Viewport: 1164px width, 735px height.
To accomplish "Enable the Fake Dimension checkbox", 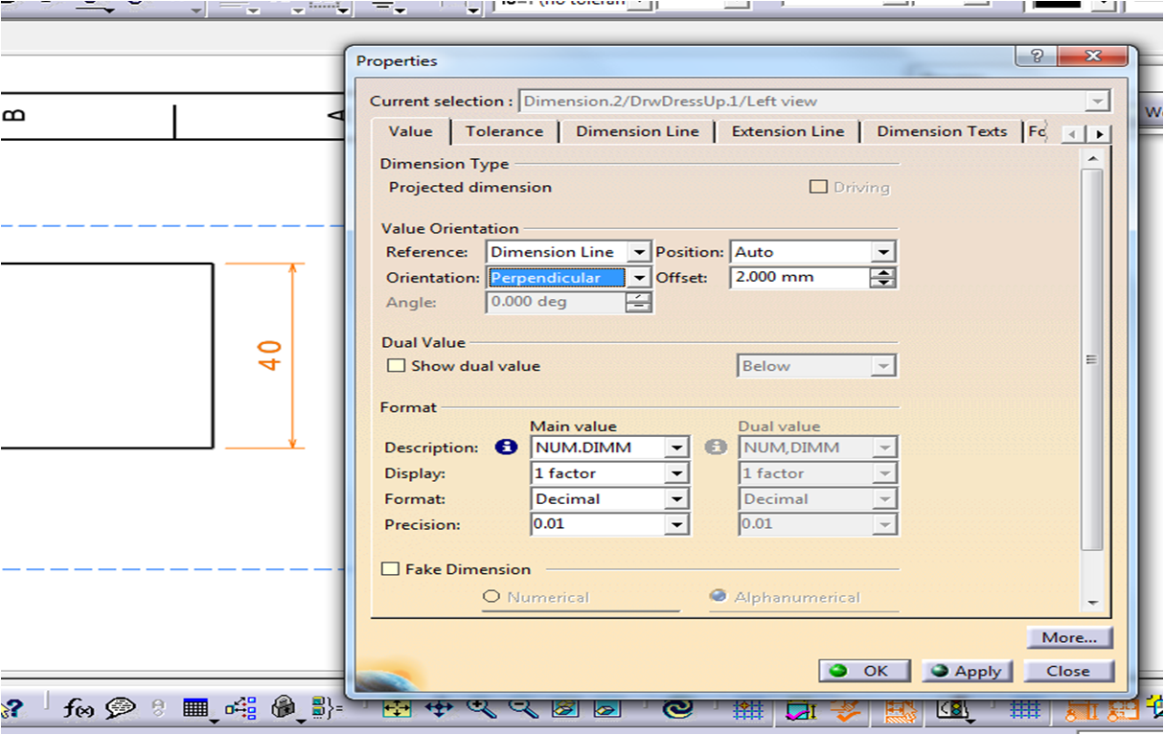I will pos(391,568).
